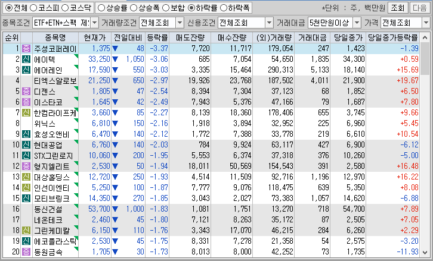Sort by the 종목명 column header
The height and width of the screenshot is (261, 433).
point(55,37)
